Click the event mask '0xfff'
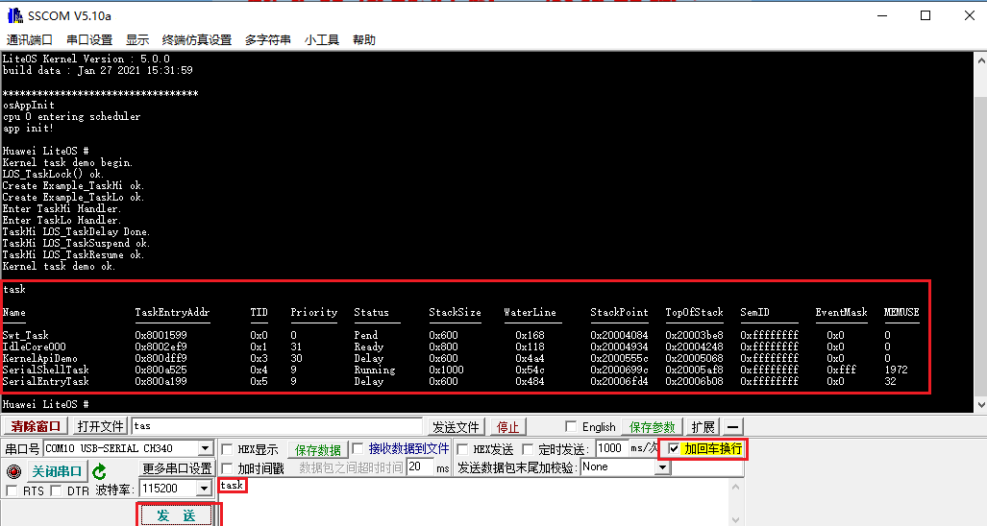 click(x=841, y=371)
